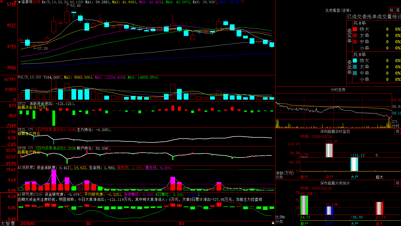Click the 时间: 2026/03/20 in 实时监控
Image resolution: width=401 pixels, height=226 pixels.
pyautogui.click(x=316, y=137)
